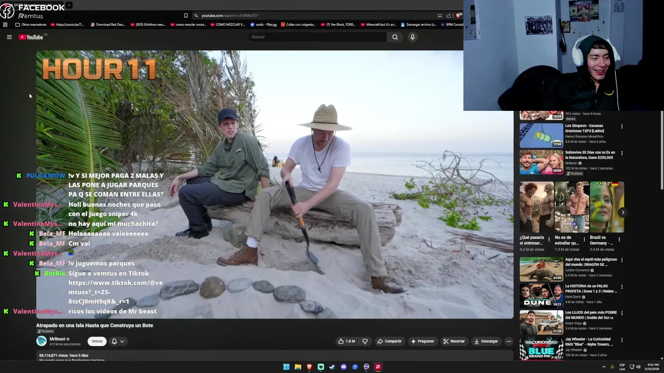Start voice search with the microphone
The width and height of the screenshot is (664, 373).
[412, 37]
